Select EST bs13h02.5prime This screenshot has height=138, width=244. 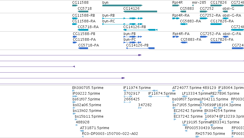coord(87,110)
